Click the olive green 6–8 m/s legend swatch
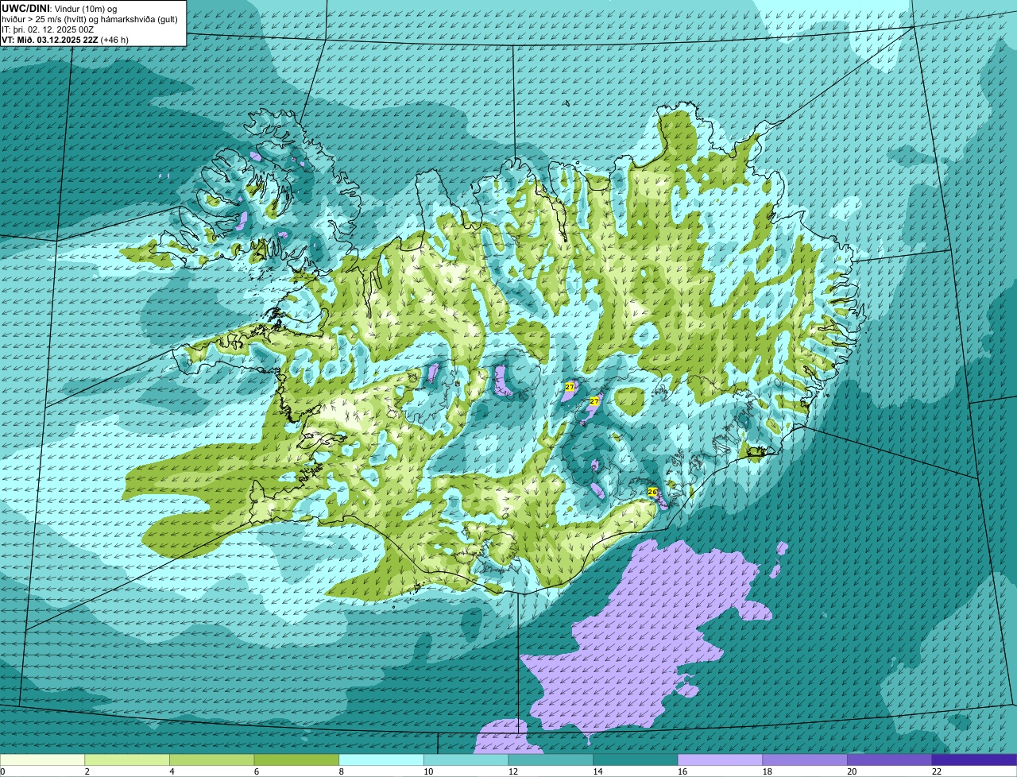Viewport: 1017px width, 777px height. click(x=296, y=760)
